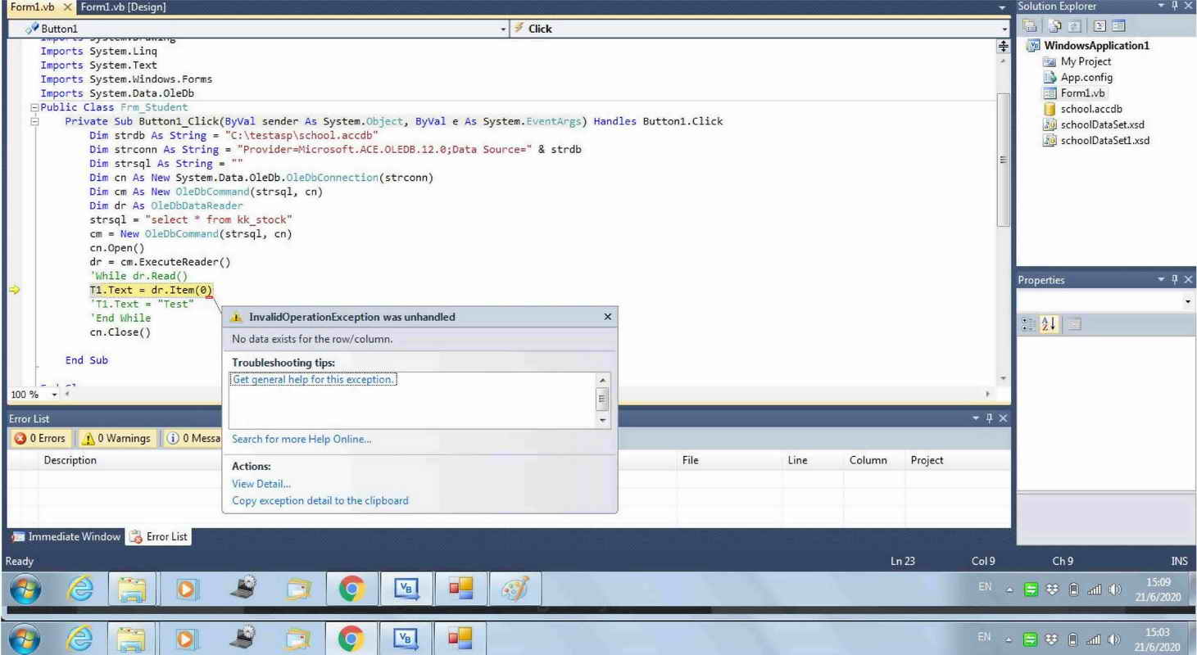
Task: Close the InvalidOperationException popup
Action: (606, 316)
